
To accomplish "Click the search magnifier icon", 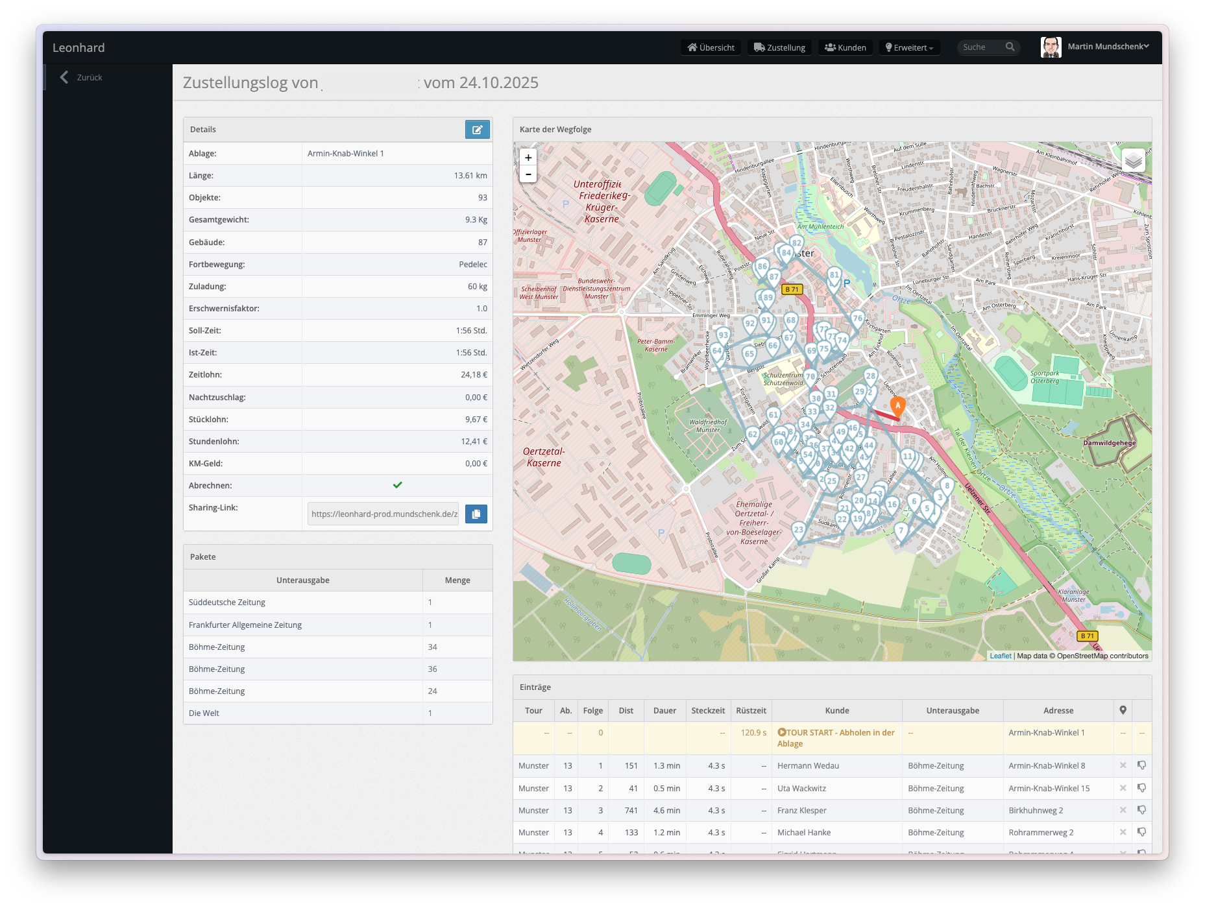I will [1010, 47].
